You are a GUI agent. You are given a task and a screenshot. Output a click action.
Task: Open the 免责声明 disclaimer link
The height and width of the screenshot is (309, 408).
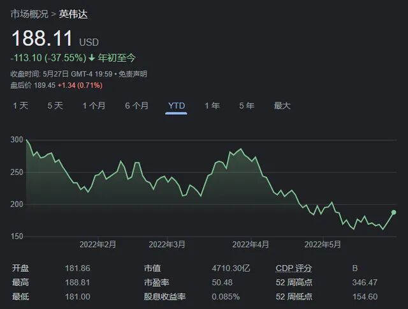133,74
